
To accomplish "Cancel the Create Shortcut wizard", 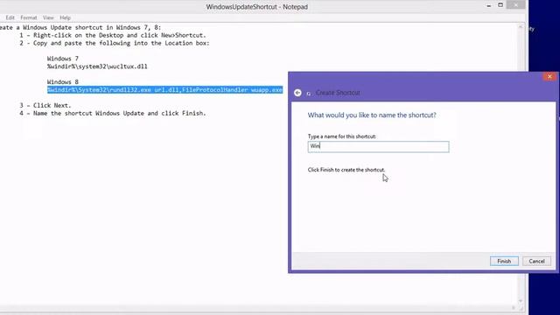I will click(x=536, y=261).
